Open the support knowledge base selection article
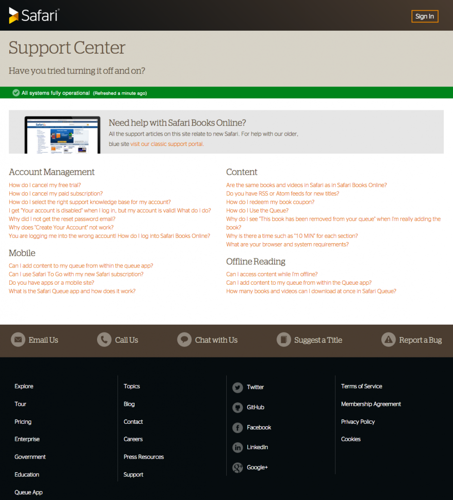The height and width of the screenshot is (500, 453). tap(90, 202)
